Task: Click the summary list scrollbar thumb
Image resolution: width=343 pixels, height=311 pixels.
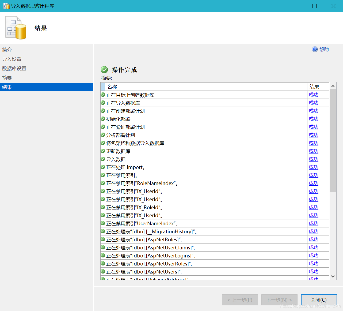Action: tap(333, 141)
